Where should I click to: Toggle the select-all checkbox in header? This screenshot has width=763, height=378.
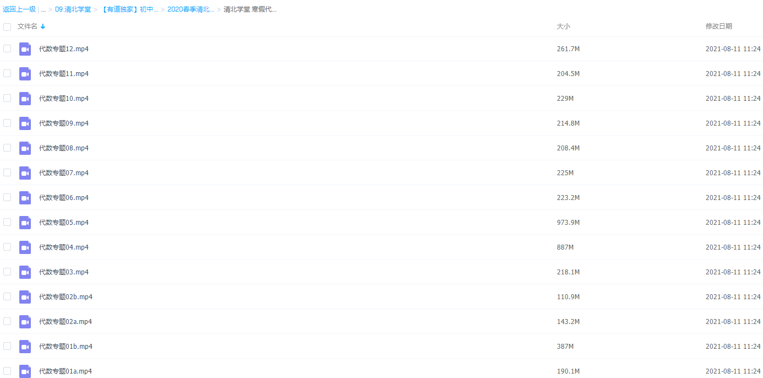click(7, 26)
